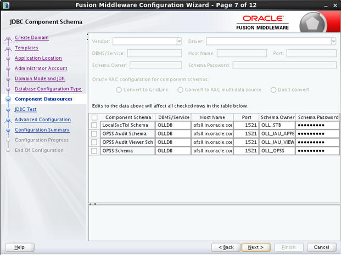Check the OPSS Schema row checkbox
Viewport: 341px width, 255px height.
[x=94, y=151]
